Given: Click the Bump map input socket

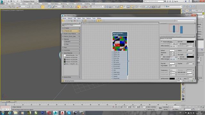Looking at the screenshot, I should click(x=112, y=58).
